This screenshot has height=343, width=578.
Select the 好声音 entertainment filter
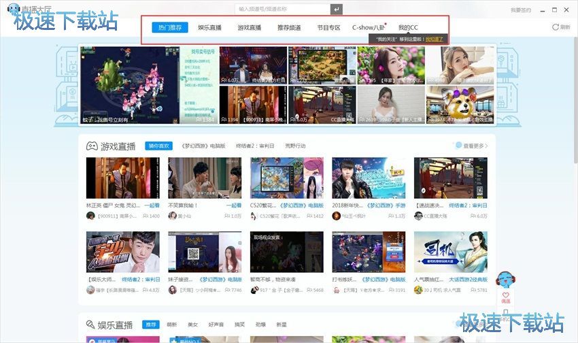(x=216, y=325)
